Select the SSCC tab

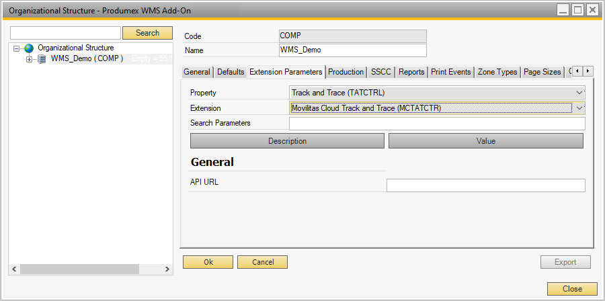pyautogui.click(x=381, y=72)
